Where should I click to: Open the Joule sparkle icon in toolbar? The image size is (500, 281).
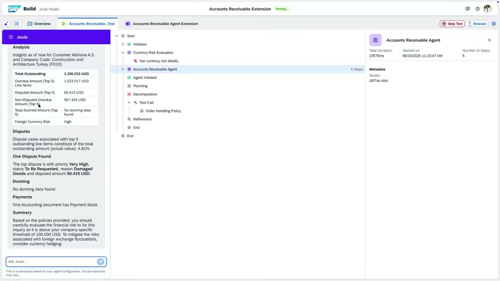click(6, 23)
